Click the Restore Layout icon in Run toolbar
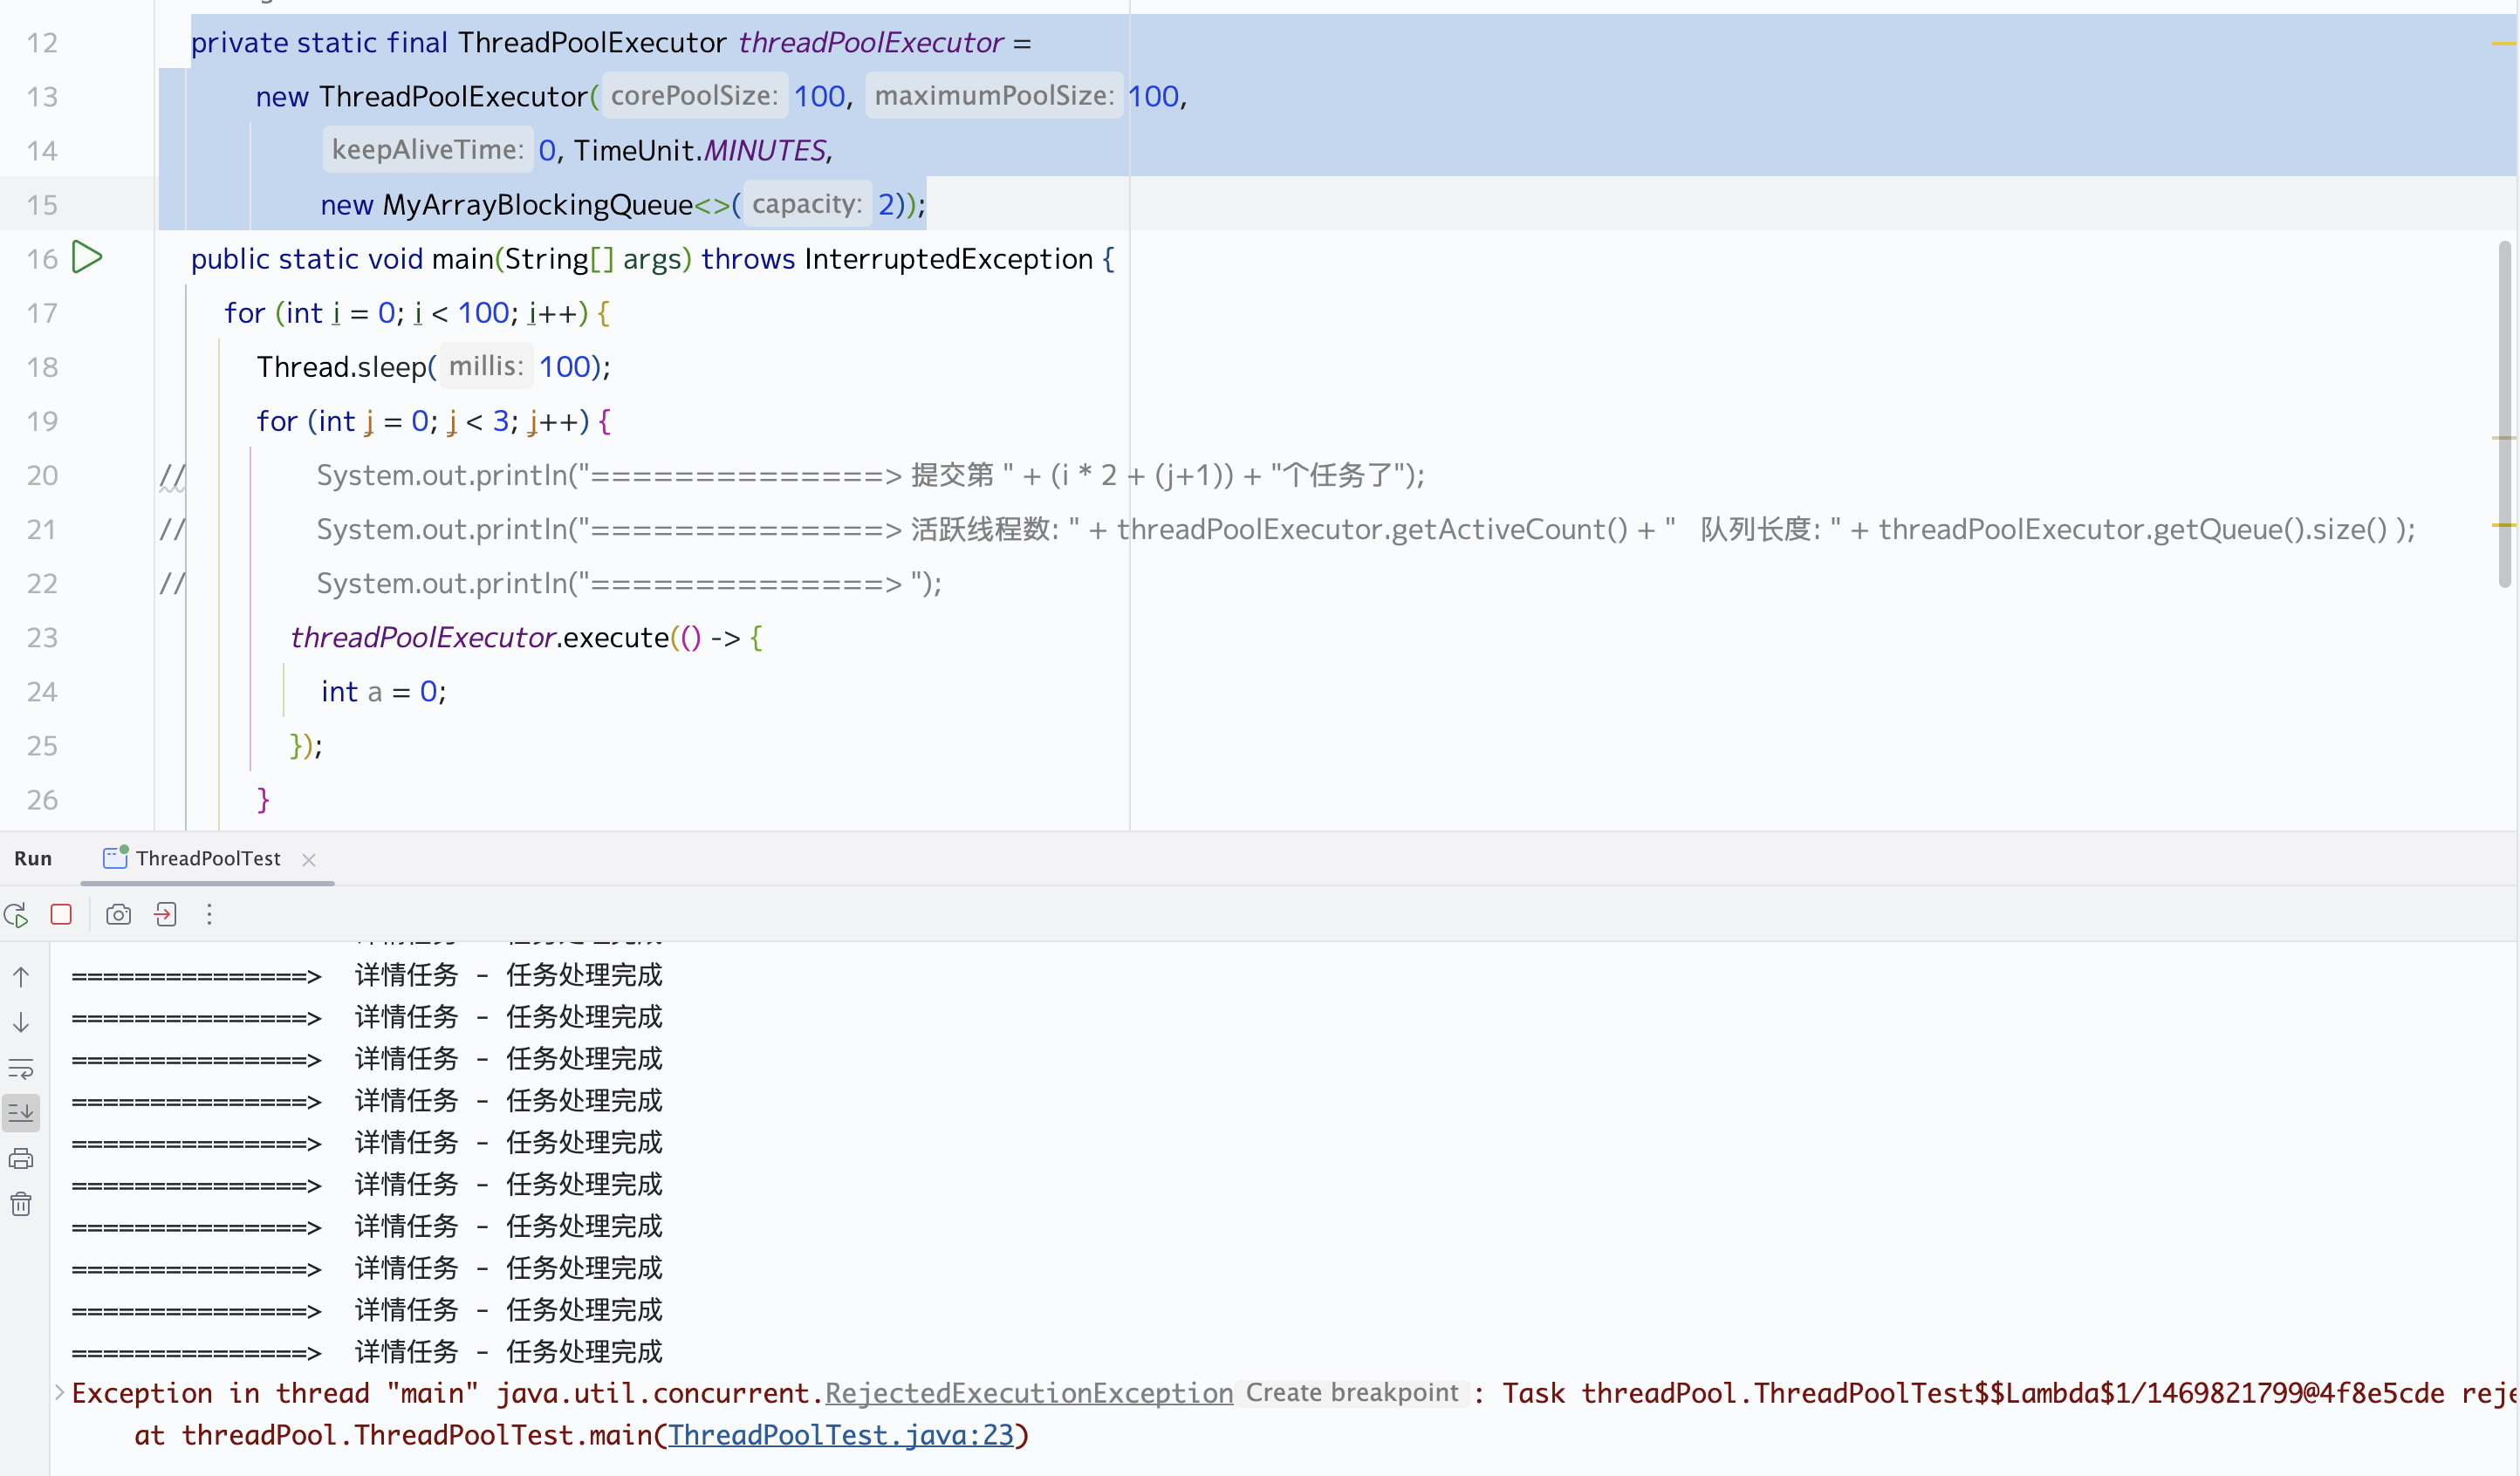The height and width of the screenshot is (1476, 2520). (166, 915)
